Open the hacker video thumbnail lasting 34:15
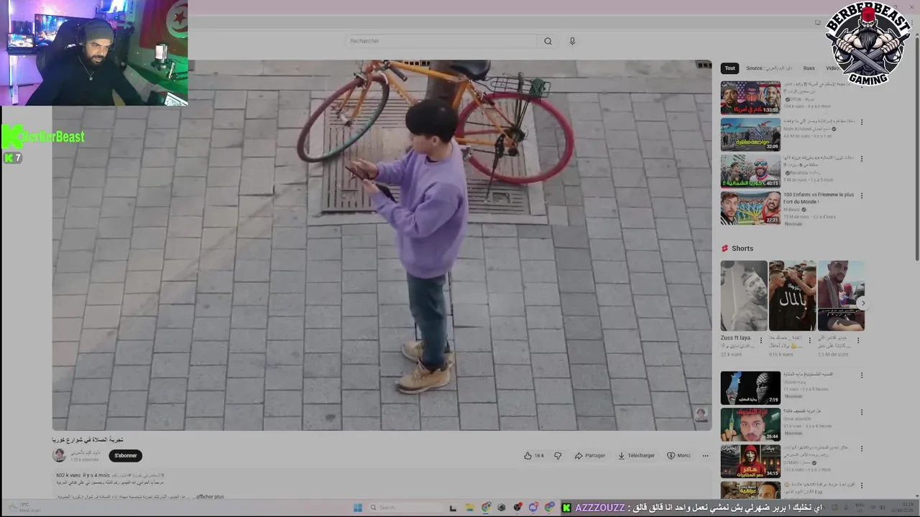This screenshot has height=517, width=920. point(750,462)
